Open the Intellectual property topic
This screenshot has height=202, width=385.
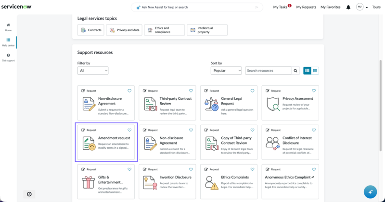click(x=207, y=30)
